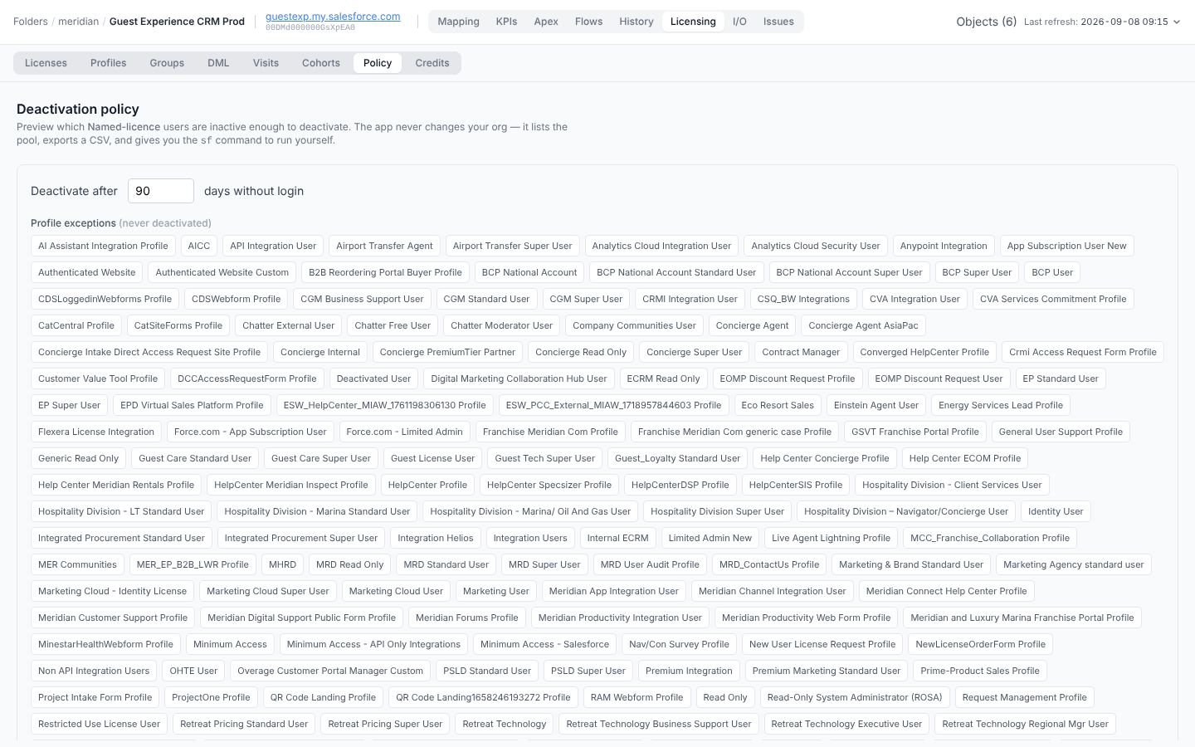
Task: Select the Contract Manager profile chip
Action: 801,352
